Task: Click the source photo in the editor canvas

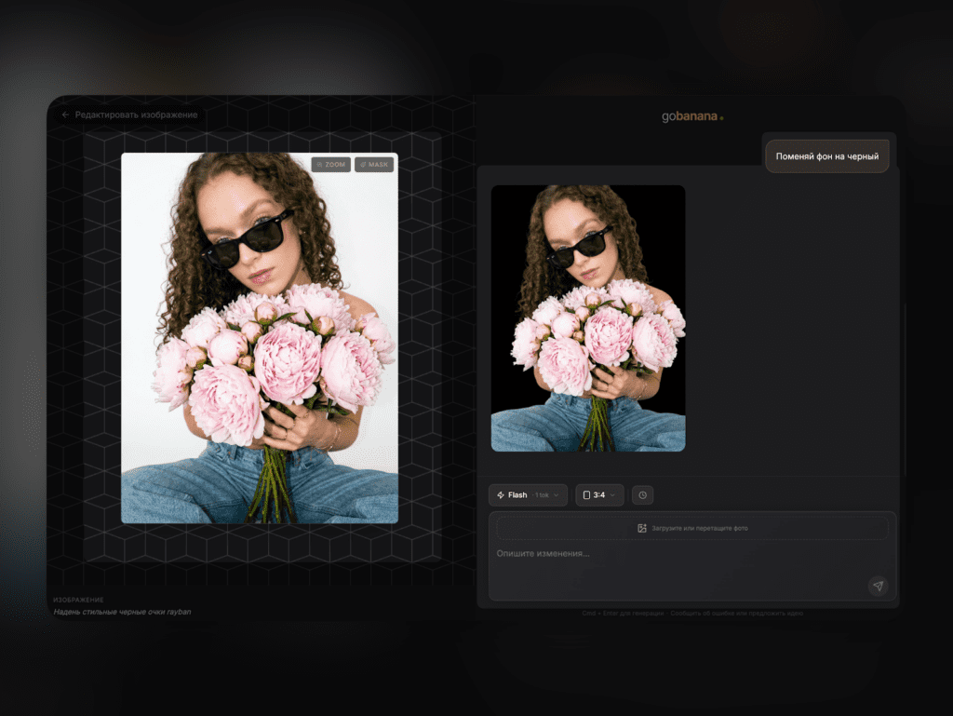Action: point(260,338)
